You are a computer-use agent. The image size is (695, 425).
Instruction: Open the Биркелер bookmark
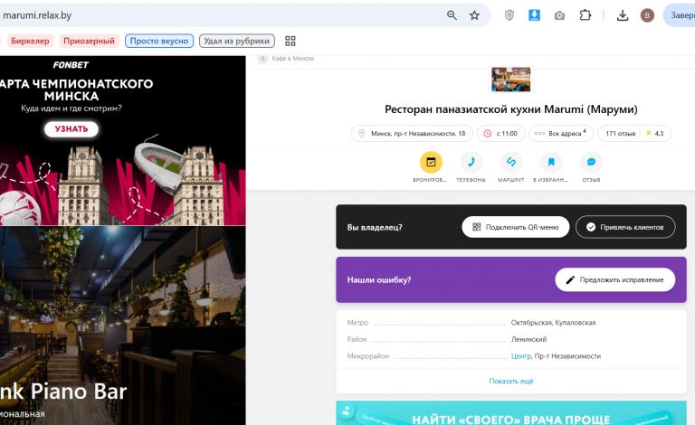pos(30,41)
